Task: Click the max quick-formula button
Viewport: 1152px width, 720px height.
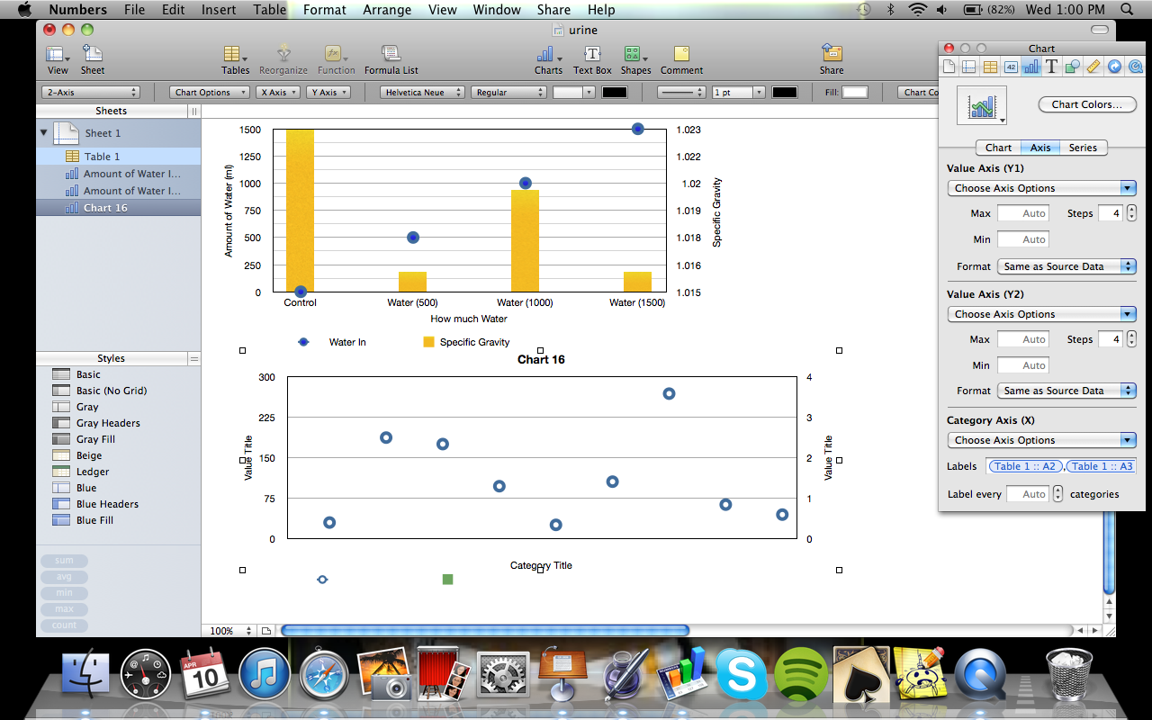Action: pos(64,609)
